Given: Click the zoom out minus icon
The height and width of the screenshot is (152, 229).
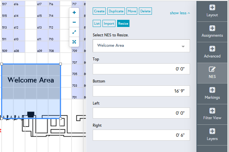Looking at the screenshot, I should [74, 22].
